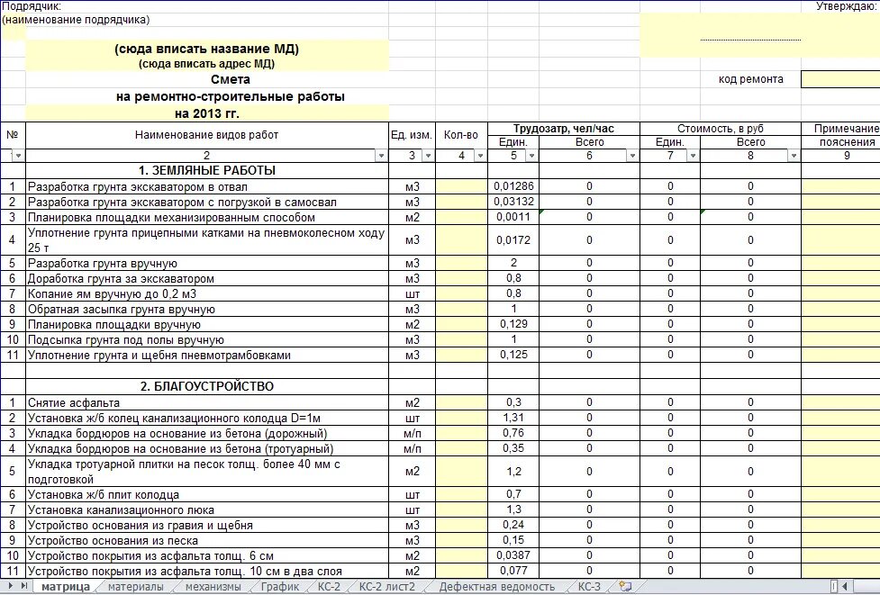This screenshot has width=880, height=595.
Task: Select the cell Устройство основания из песка
Action: tap(207, 541)
